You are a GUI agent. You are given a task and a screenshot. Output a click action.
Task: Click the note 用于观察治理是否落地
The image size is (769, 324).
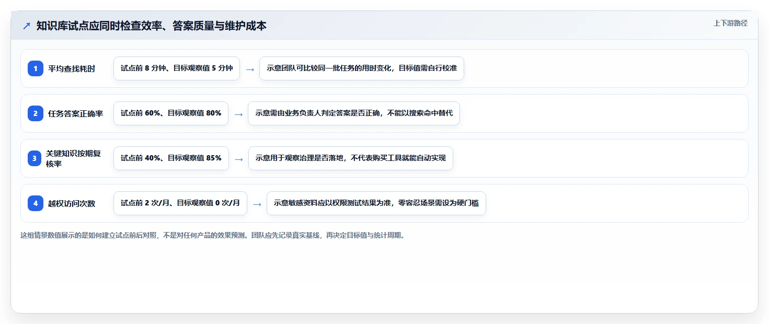tap(350, 158)
